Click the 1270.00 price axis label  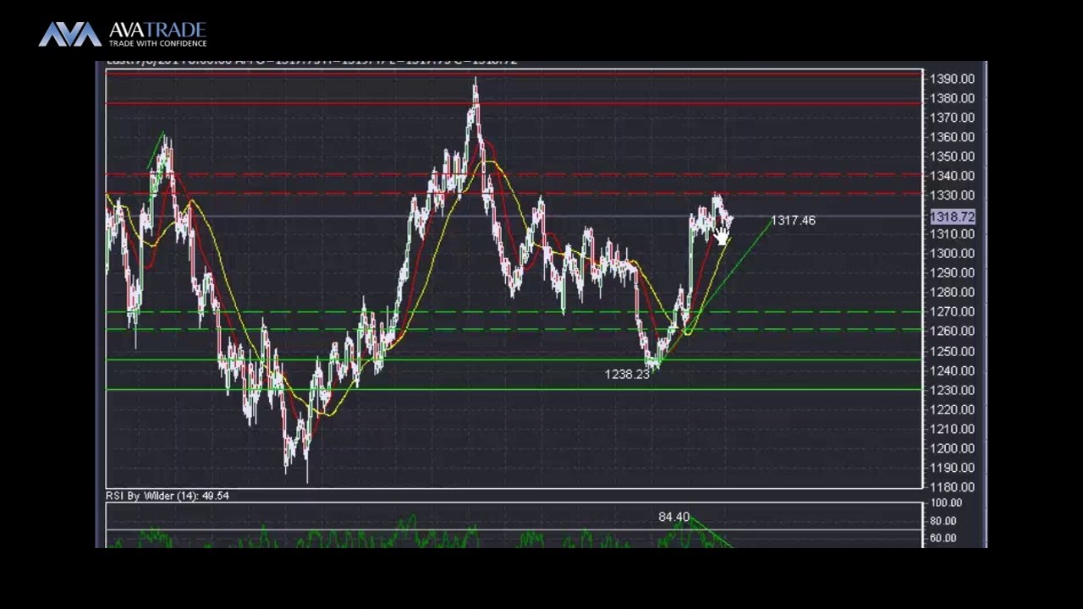952,312
